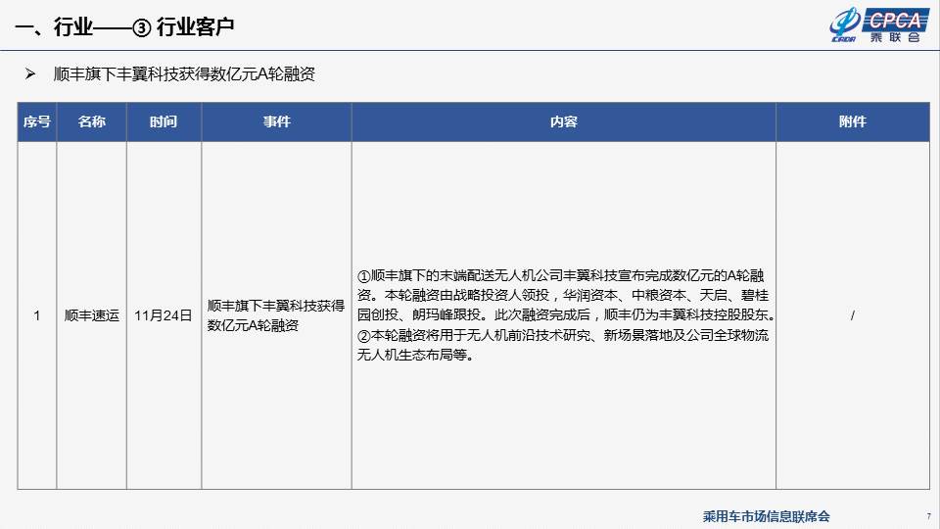Click the footer text '乘用车市场信息联席会'
Viewport: 940px width, 529px height.
coord(766,516)
